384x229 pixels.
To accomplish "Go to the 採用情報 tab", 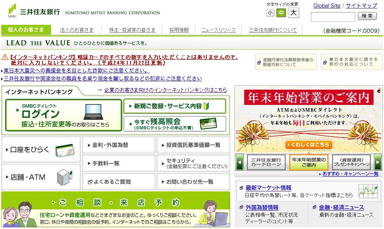I will point(179,30).
